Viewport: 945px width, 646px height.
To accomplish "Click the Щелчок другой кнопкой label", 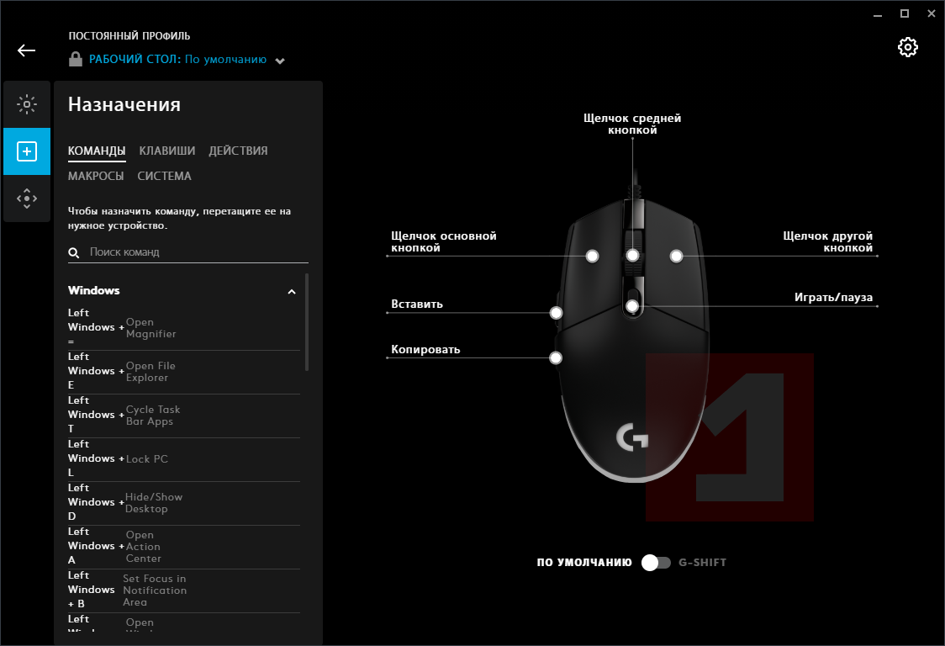I will tap(827, 241).
